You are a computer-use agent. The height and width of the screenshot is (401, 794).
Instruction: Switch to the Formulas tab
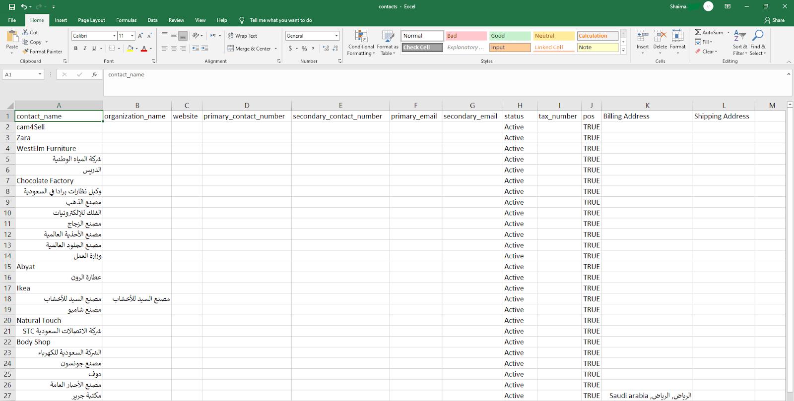[126, 20]
